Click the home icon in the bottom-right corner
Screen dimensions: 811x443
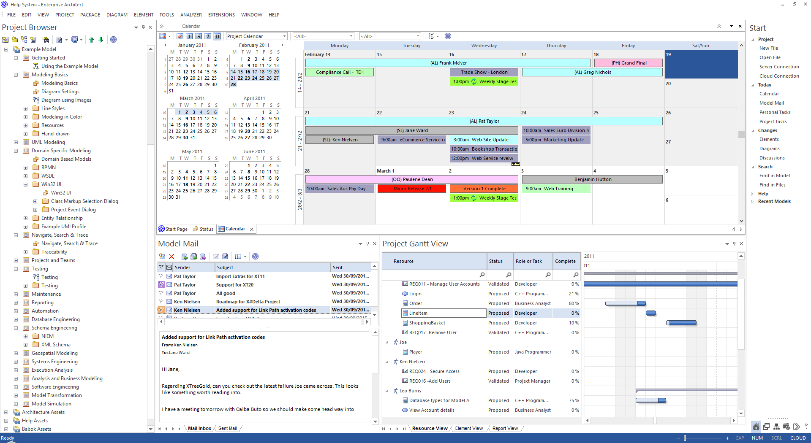(756, 427)
